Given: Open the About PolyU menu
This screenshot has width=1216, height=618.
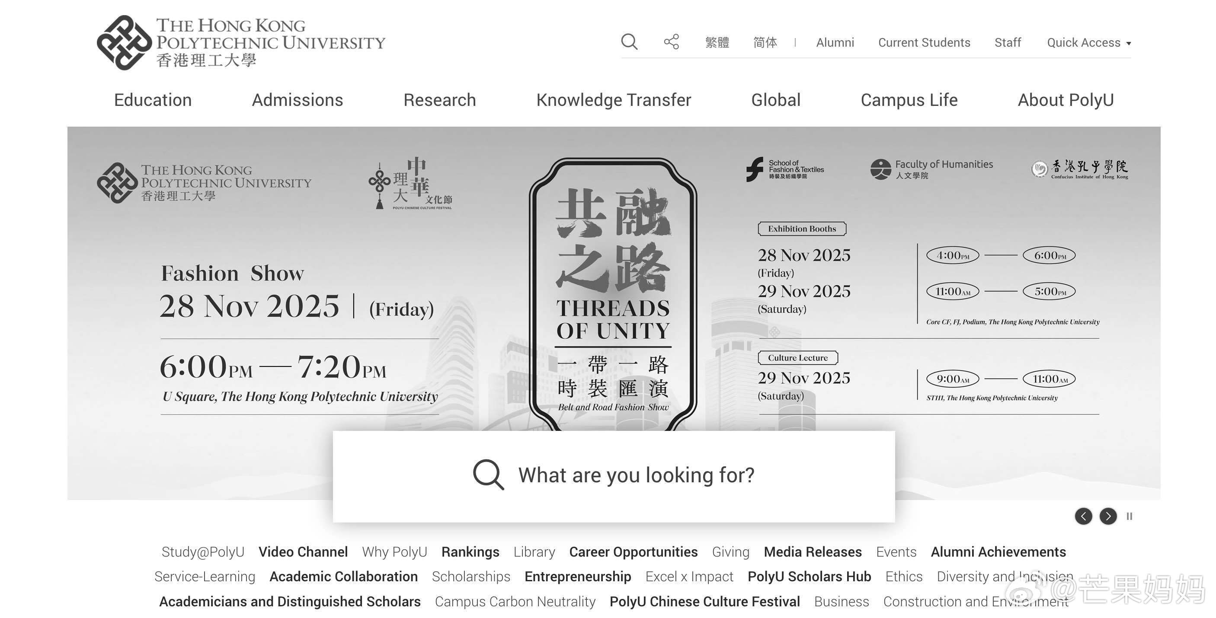Looking at the screenshot, I should pyautogui.click(x=1066, y=100).
